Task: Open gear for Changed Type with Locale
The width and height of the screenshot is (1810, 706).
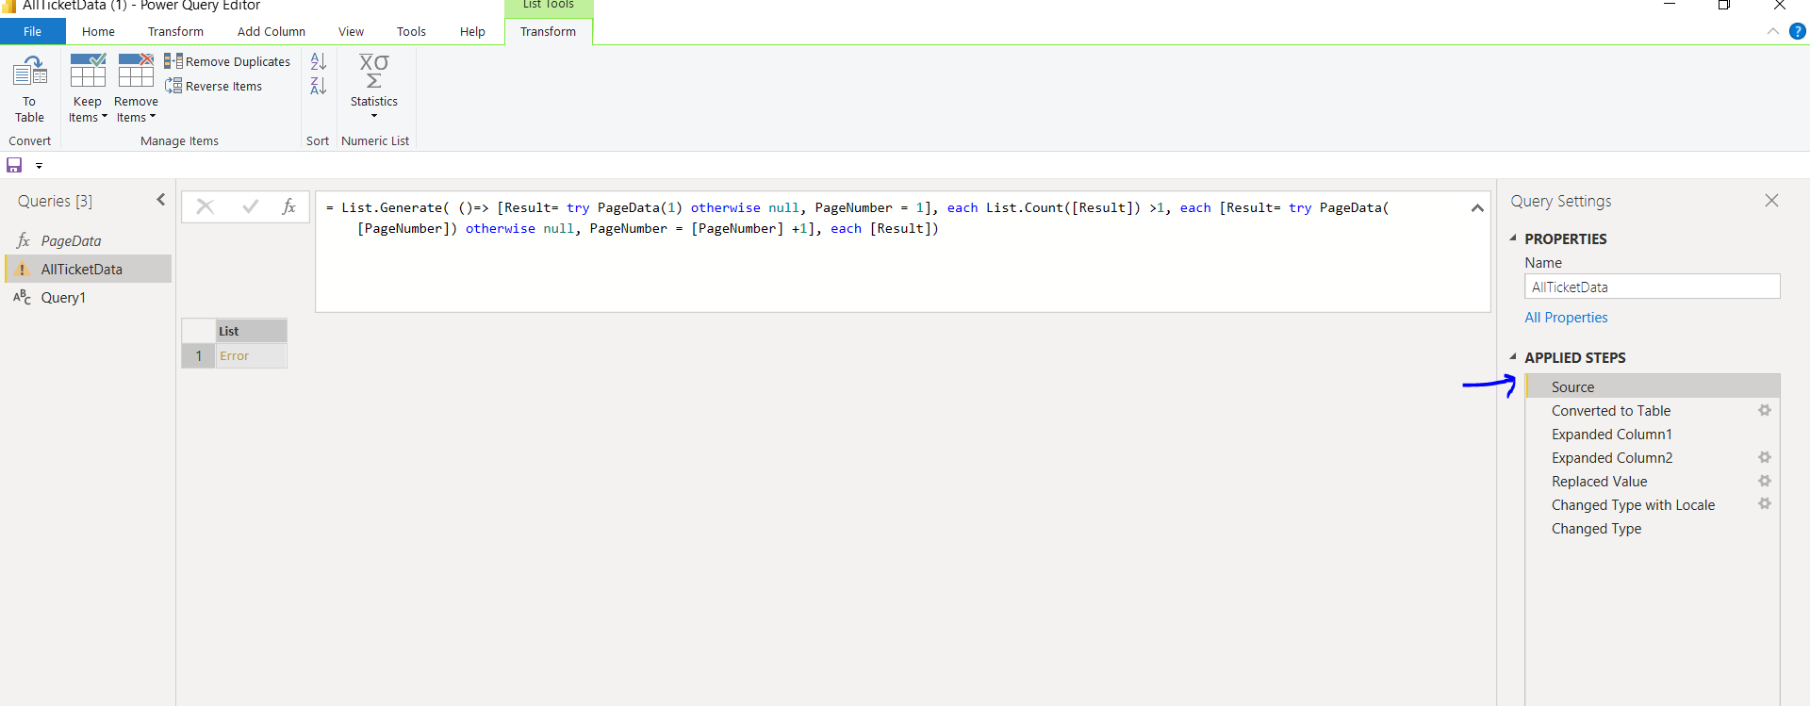Action: click(x=1765, y=504)
